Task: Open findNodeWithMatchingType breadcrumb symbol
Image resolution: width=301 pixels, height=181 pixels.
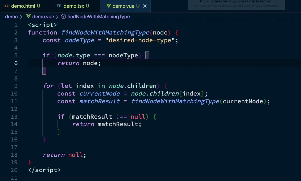Action: [98, 17]
